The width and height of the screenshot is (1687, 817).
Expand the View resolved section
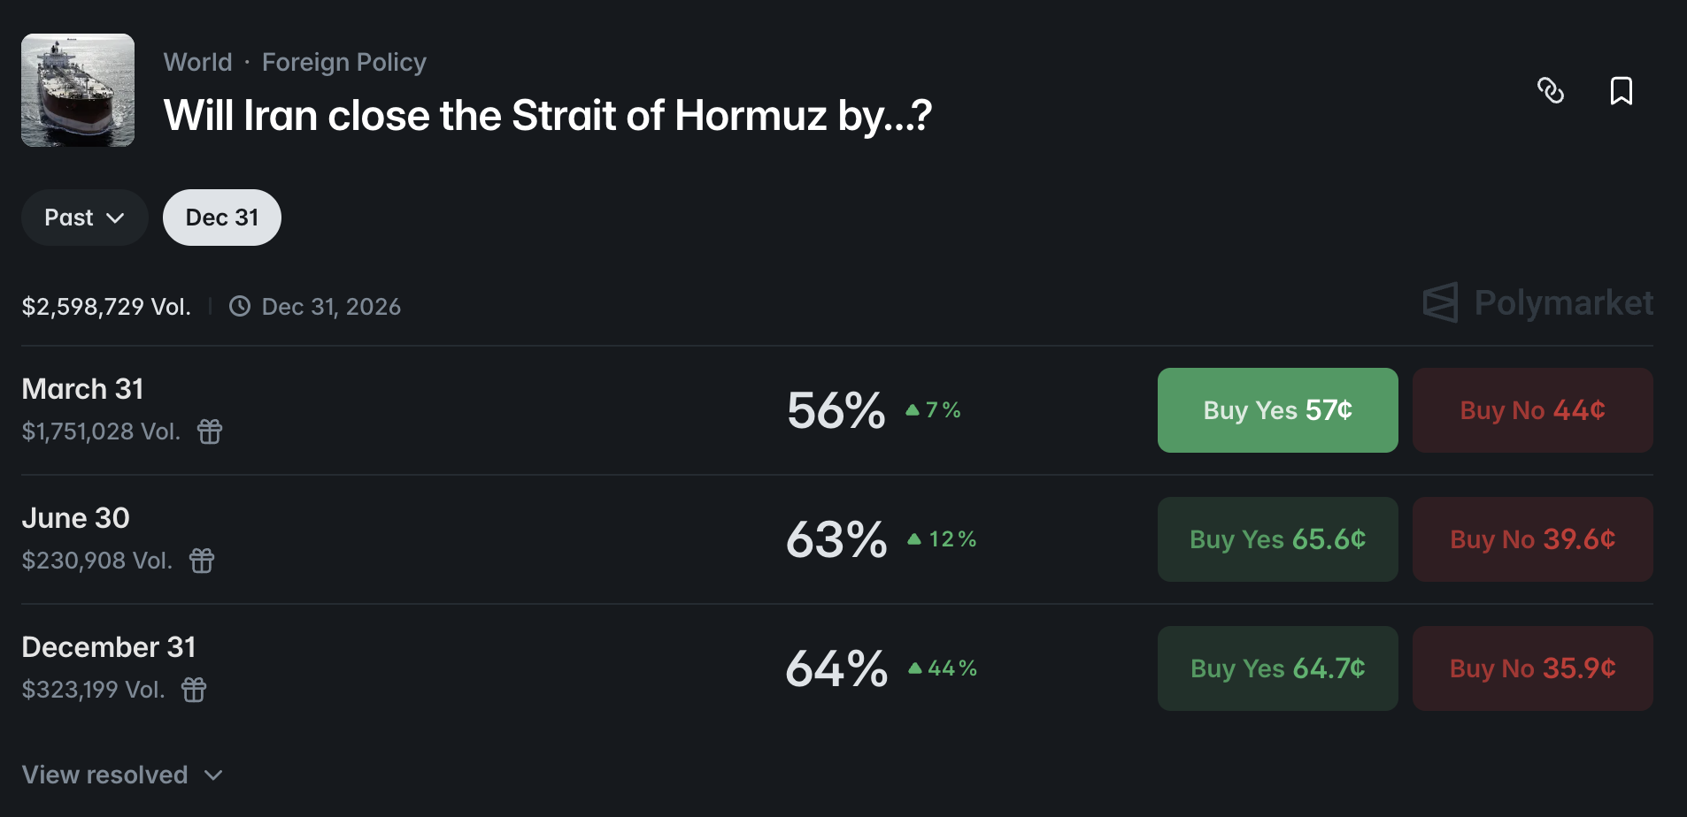pos(122,775)
